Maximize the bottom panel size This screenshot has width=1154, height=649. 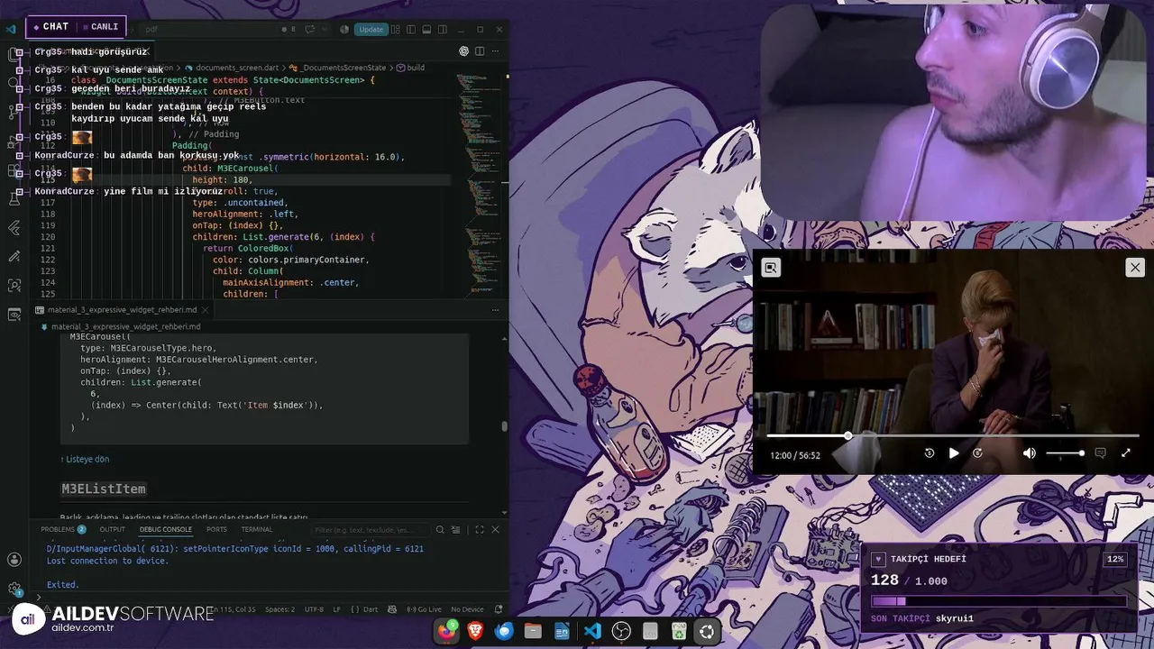[480, 530]
